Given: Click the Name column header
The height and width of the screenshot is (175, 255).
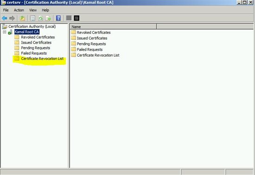Looking at the screenshot, I should 113,27.
